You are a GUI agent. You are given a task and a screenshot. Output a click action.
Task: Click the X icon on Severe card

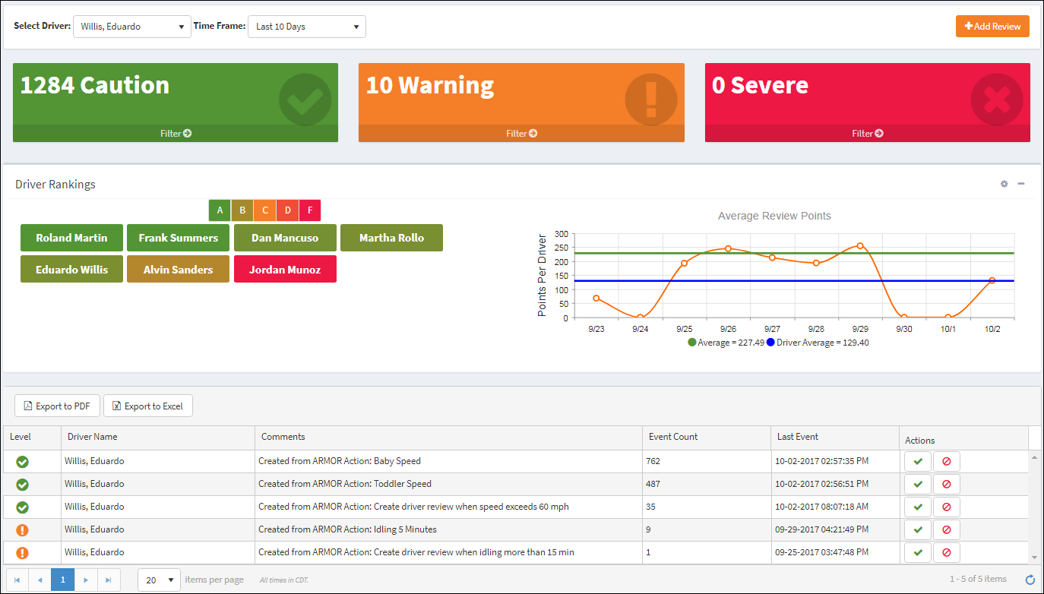coord(997,100)
